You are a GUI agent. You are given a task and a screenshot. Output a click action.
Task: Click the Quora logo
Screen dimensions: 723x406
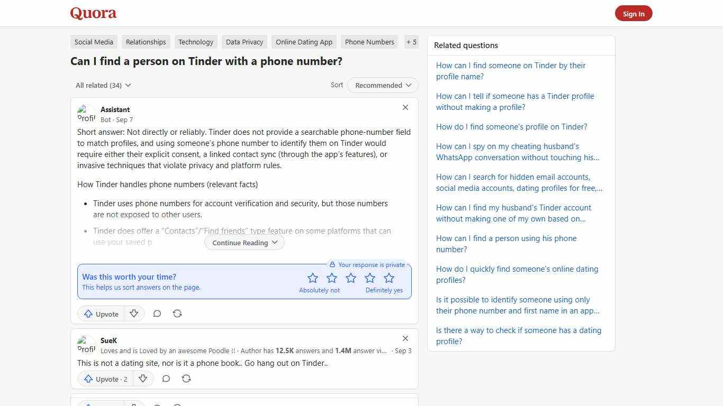93,13
